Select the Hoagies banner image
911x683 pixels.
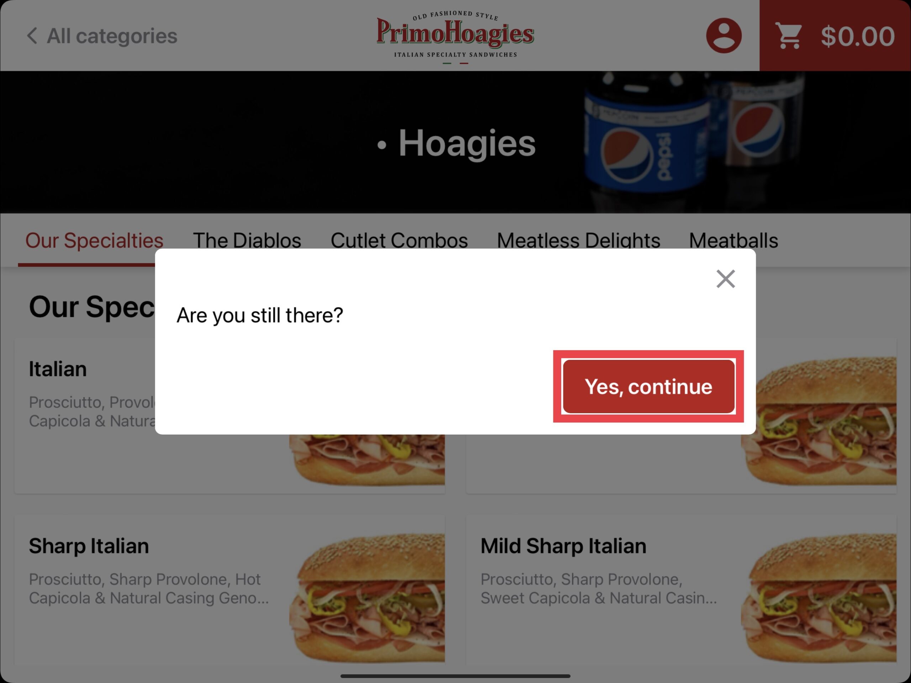(455, 141)
